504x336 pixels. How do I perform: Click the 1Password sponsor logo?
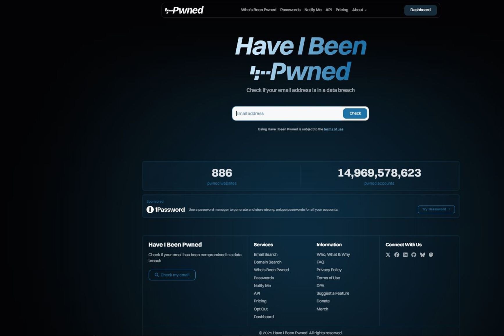(165, 210)
